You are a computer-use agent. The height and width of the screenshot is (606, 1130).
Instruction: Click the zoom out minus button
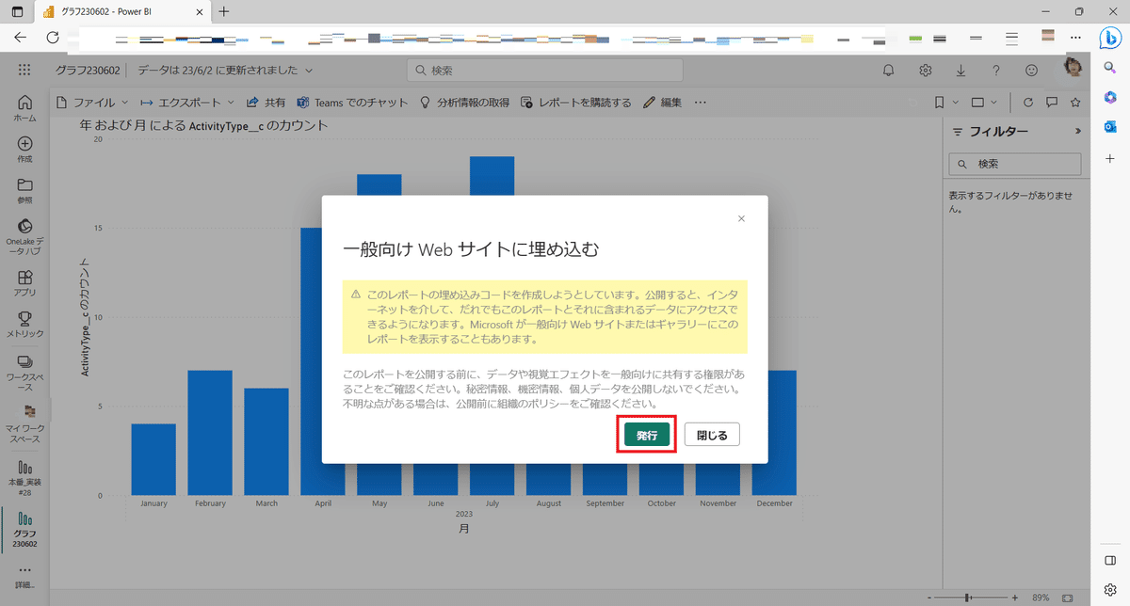tap(931, 598)
